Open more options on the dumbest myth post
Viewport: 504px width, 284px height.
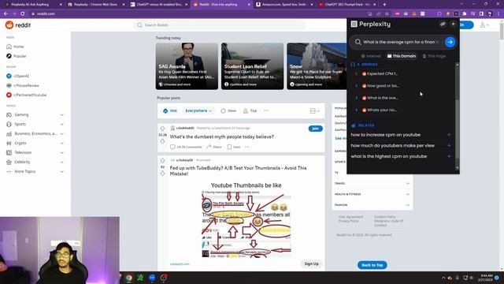(247, 147)
